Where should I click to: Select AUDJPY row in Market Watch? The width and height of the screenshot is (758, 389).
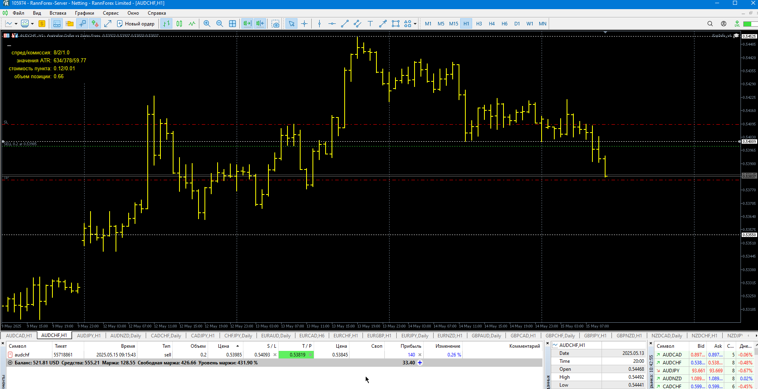705,371
